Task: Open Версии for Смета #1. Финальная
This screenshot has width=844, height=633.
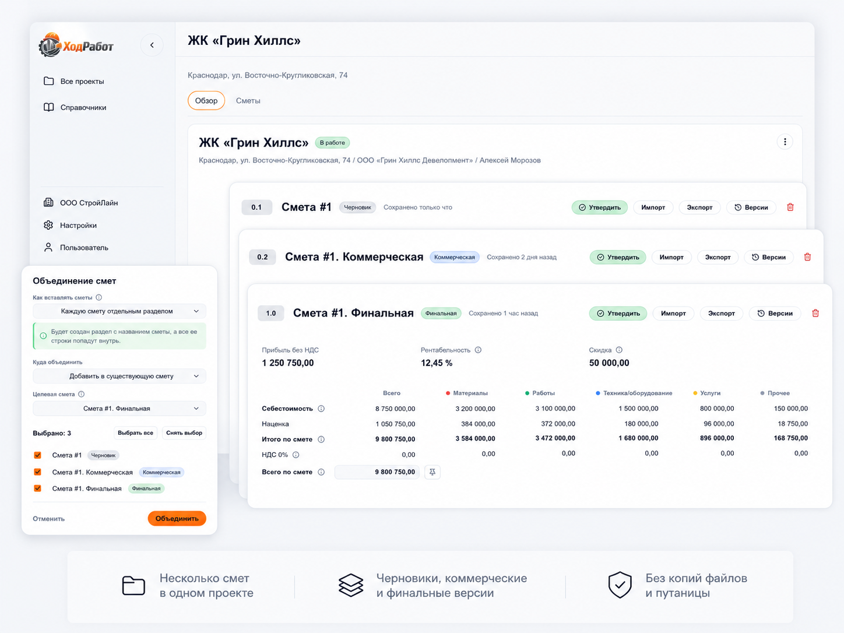Action: point(775,314)
